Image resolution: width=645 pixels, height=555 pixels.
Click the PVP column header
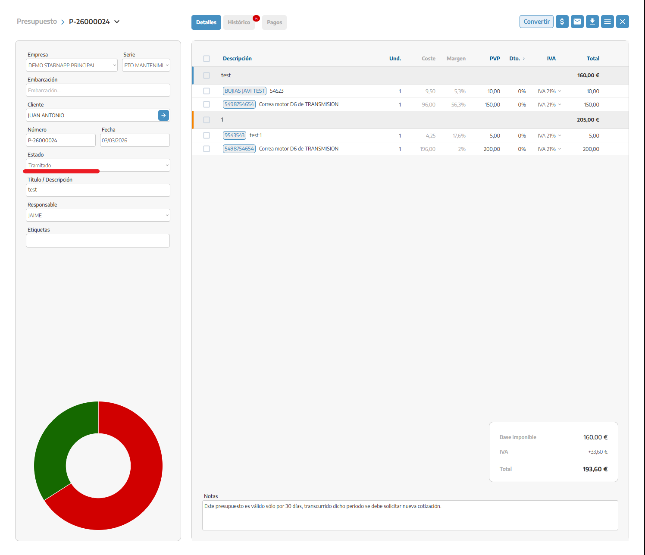(x=495, y=59)
